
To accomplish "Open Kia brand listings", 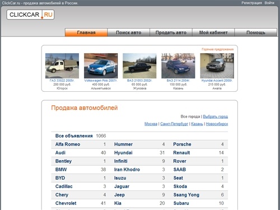I will pos(118,203).
